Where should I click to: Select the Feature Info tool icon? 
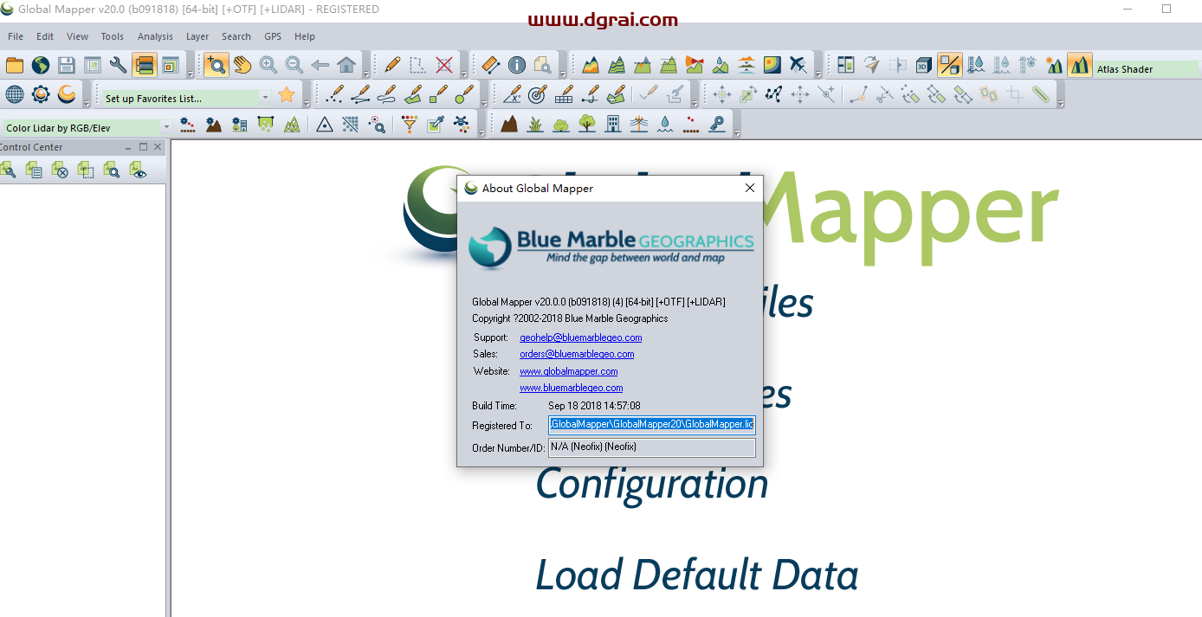click(x=517, y=65)
